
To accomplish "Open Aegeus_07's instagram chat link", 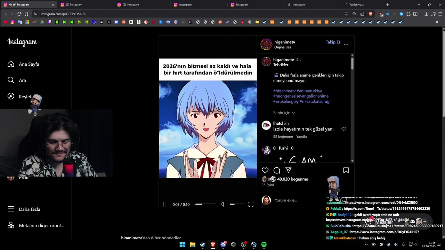I will [x=385, y=232].
